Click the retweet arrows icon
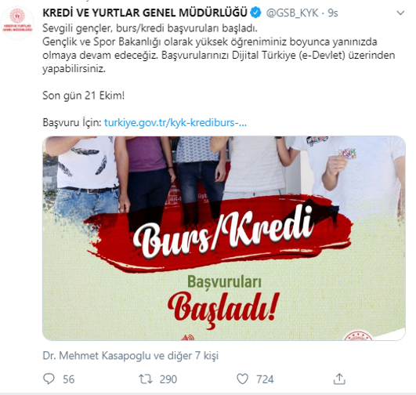 coord(146,379)
